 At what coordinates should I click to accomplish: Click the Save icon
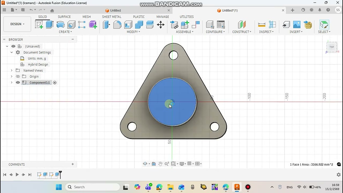[23, 10]
